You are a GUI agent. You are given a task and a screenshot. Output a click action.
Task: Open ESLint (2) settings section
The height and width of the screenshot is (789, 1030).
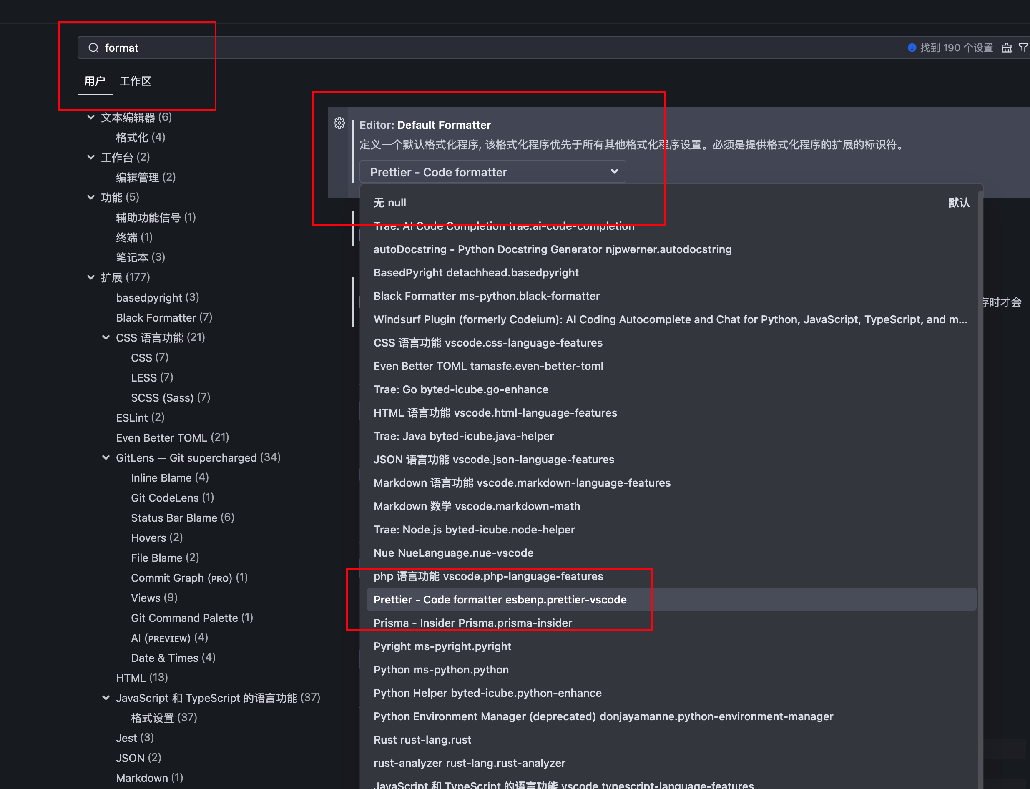(x=140, y=417)
